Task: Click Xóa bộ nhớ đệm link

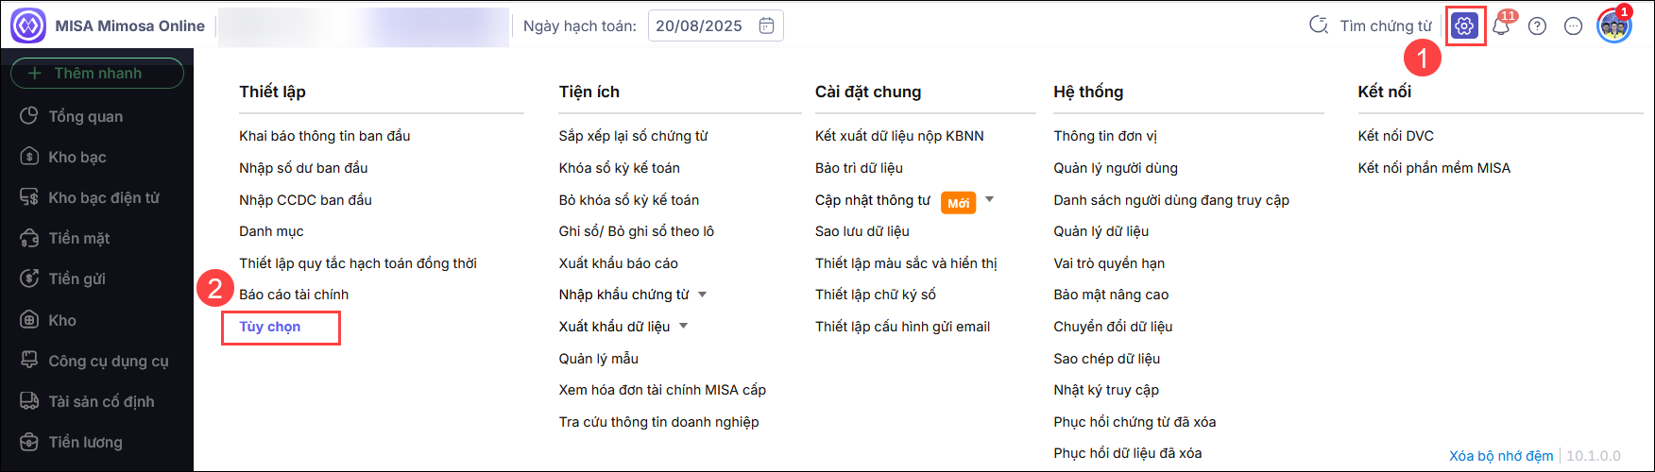Action: point(1501,456)
